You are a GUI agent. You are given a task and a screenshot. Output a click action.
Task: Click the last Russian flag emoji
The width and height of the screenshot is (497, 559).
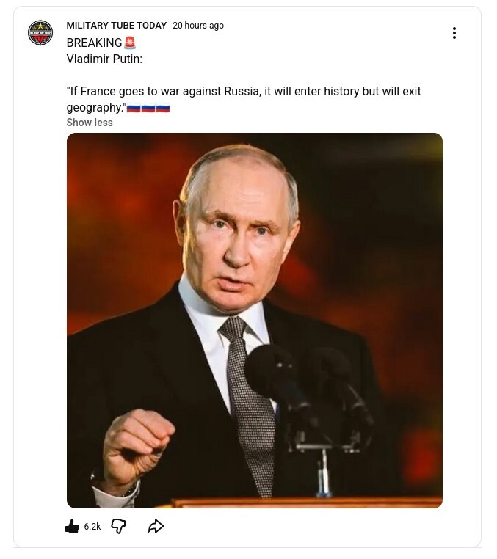click(x=163, y=108)
